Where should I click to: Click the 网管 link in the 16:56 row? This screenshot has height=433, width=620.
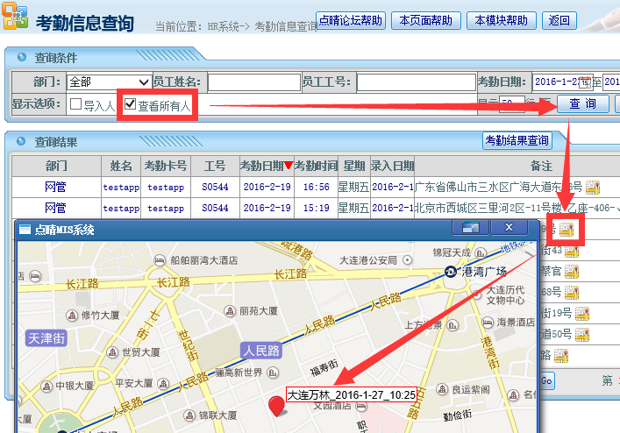click(55, 187)
